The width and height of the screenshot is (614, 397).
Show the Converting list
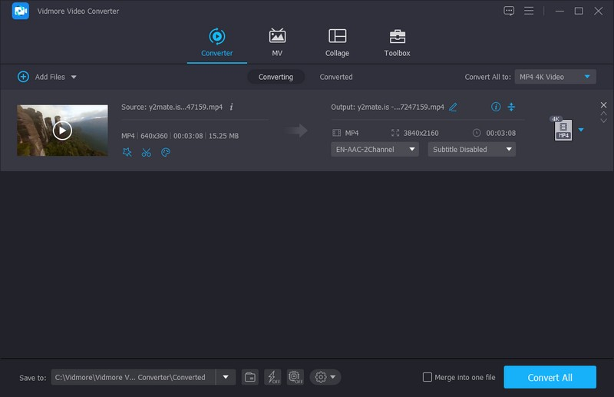[x=276, y=77]
